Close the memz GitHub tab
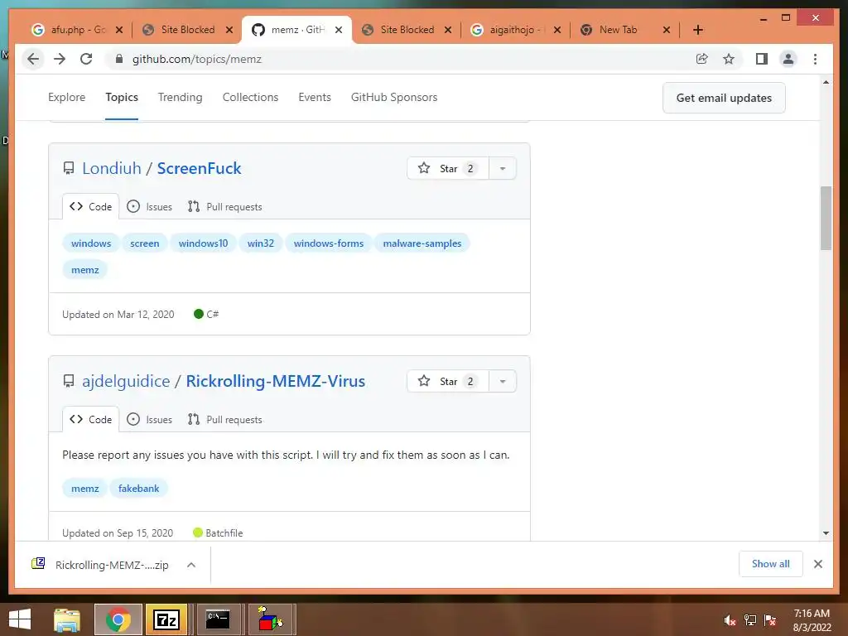Screen dimensions: 848x636 pos(339,30)
